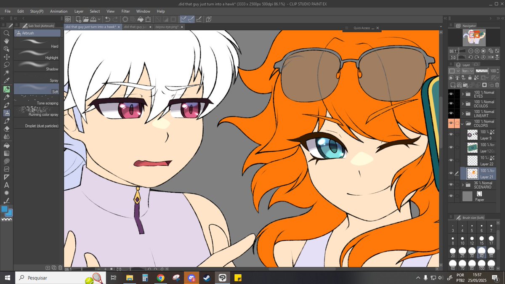Expand the EYES layer folder
Screen dimensions: 505x284
(463, 94)
